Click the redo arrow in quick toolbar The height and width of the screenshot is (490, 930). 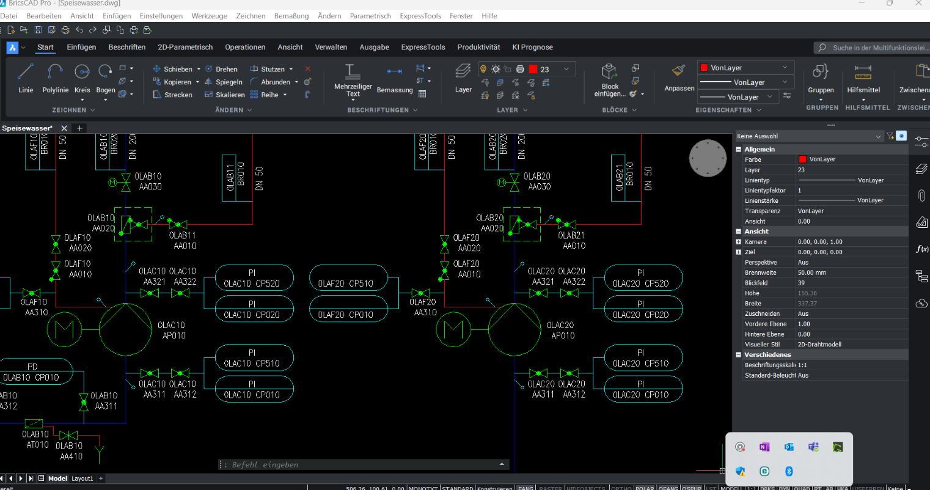[x=93, y=30]
